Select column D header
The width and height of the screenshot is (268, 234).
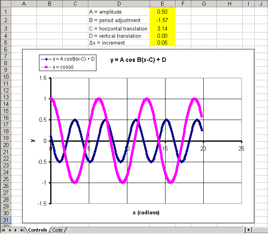tap(119, 4)
